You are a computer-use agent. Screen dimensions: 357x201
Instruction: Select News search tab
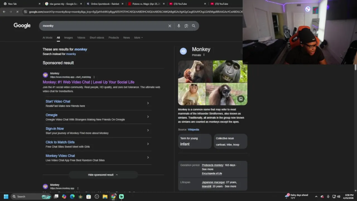[127, 38]
